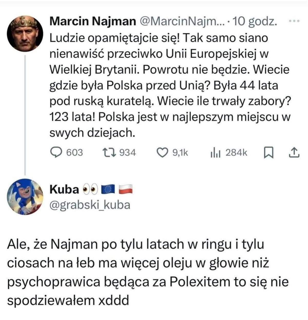Open the @grabski_kuba handle

[90, 205]
